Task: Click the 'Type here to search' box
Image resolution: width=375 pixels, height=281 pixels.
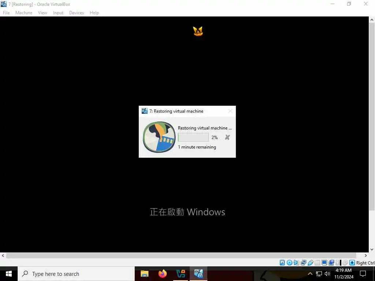Action: 76,274
